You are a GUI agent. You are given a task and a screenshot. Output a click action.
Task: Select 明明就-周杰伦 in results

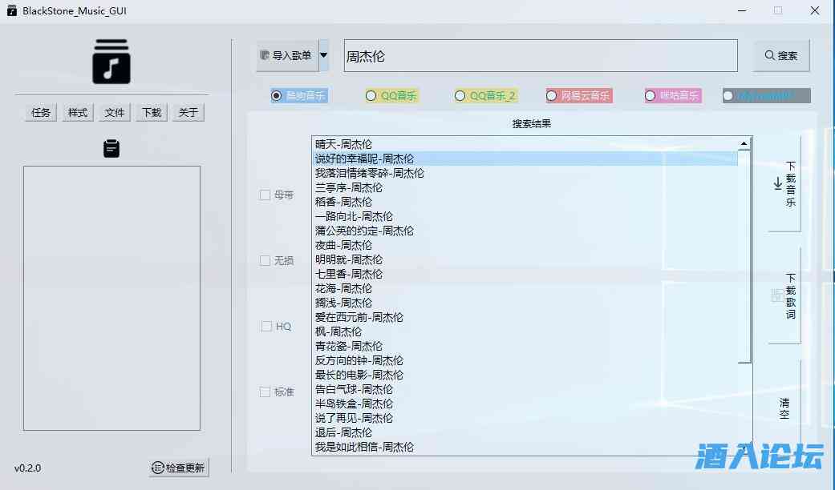525,259
